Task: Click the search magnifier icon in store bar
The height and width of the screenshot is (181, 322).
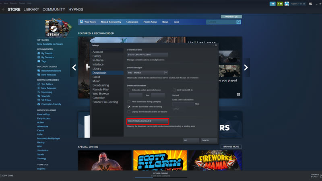Action: 238,22
